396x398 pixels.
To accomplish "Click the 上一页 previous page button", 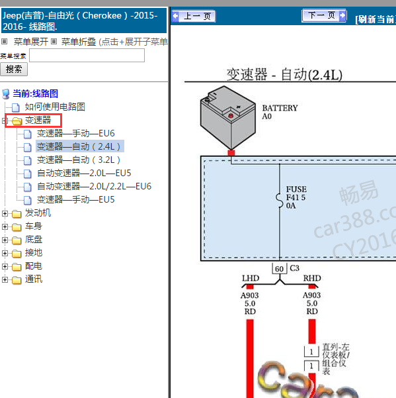I will 194,17.
